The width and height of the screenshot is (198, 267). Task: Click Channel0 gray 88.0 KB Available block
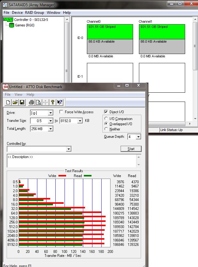(110, 46)
